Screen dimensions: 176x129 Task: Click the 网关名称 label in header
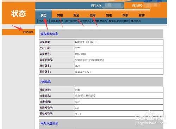click(x=96, y=5)
